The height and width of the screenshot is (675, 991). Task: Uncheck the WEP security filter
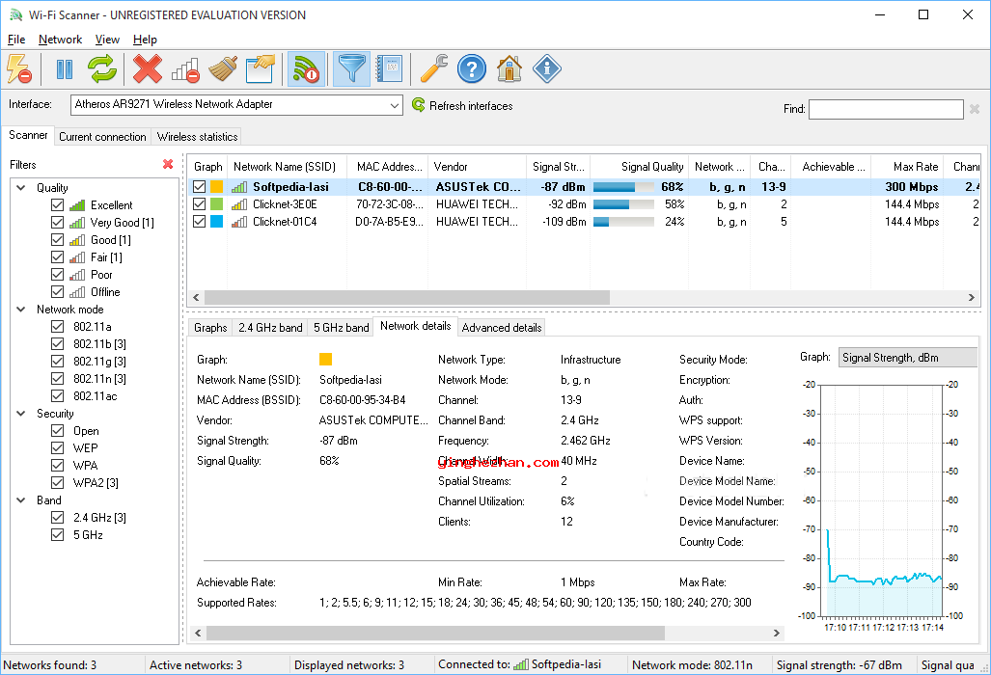point(58,447)
